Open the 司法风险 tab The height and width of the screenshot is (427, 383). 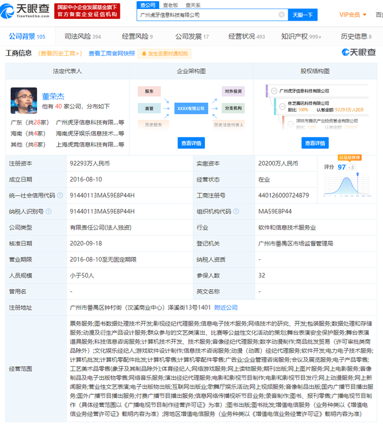click(83, 36)
